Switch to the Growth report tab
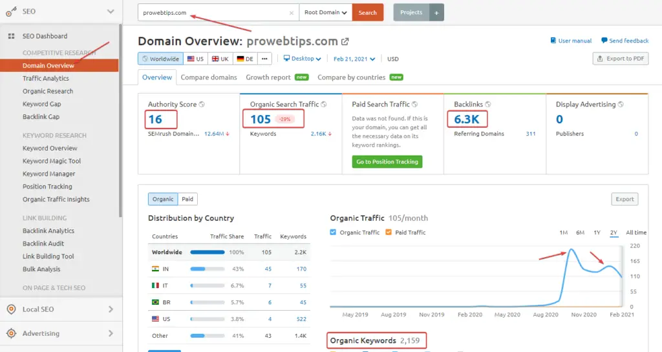 pyautogui.click(x=277, y=78)
